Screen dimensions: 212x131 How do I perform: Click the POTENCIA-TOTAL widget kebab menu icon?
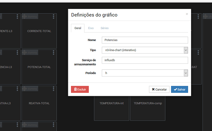[54, 53]
